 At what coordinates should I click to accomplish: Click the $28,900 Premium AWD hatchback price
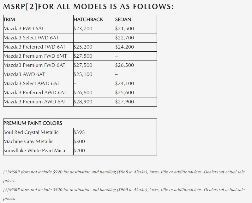83,102
